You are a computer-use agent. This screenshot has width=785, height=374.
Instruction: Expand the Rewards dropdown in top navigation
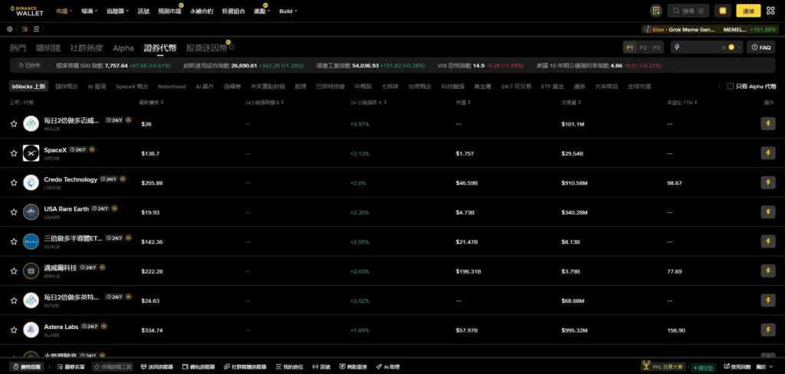coord(262,11)
